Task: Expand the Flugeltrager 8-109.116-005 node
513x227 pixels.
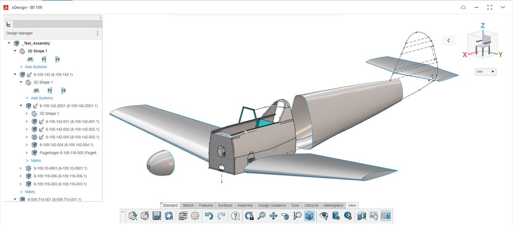Action: click(x=27, y=153)
